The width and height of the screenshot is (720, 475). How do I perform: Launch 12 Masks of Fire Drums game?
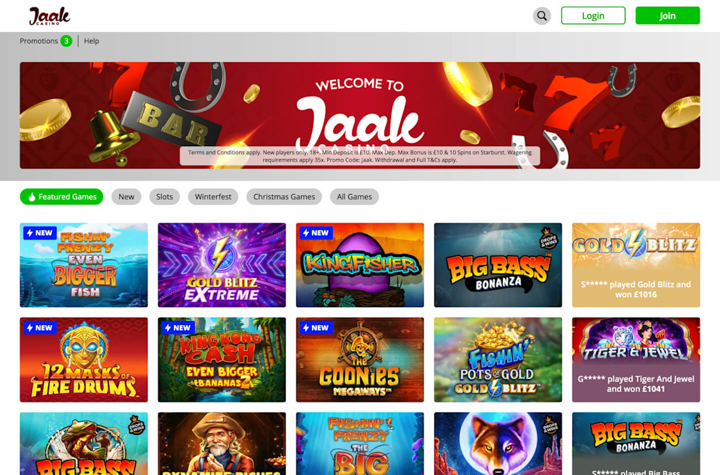pos(84,360)
